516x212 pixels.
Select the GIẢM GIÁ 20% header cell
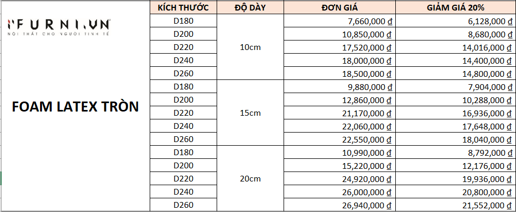click(455, 7)
